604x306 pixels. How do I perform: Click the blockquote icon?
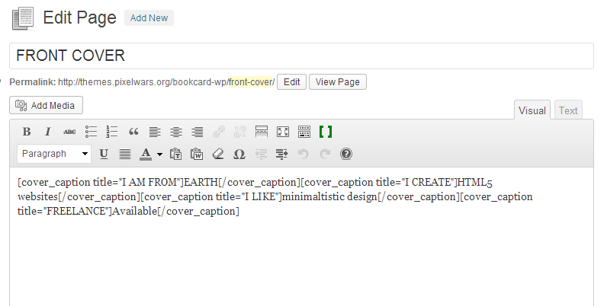pyautogui.click(x=133, y=132)
